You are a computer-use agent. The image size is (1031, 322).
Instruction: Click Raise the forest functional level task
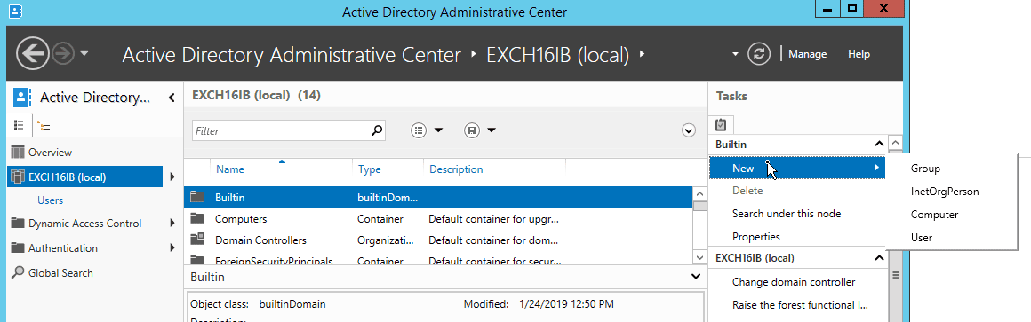coord(800,305)
